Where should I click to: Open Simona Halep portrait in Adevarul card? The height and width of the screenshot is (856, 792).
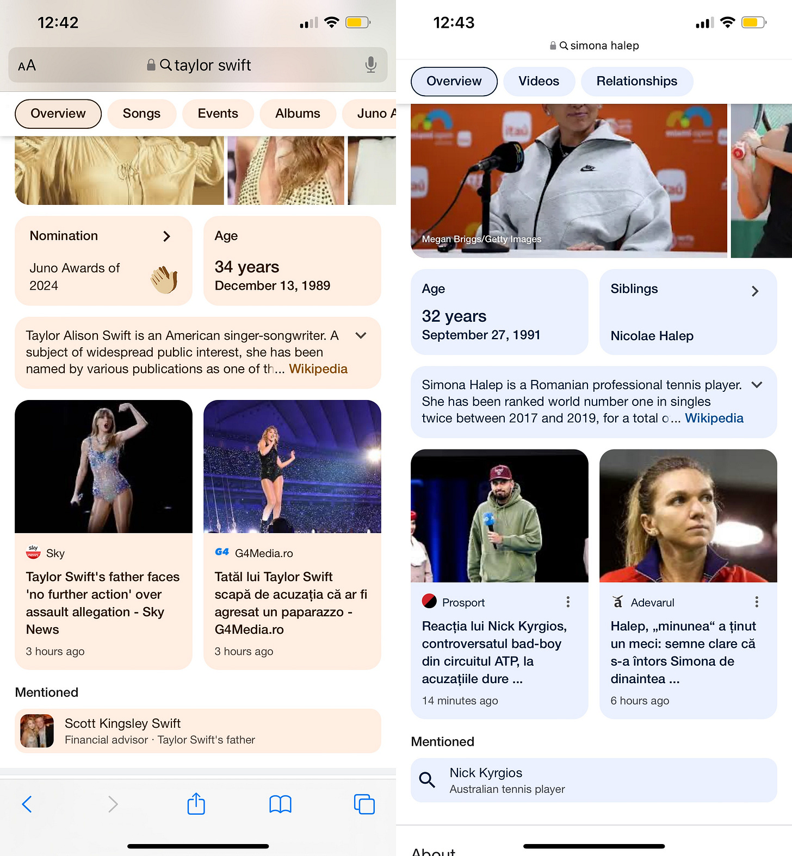pos(688,516)
